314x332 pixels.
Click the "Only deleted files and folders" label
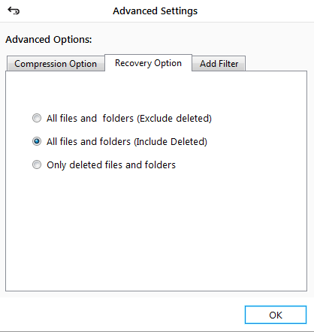(111, 165)
